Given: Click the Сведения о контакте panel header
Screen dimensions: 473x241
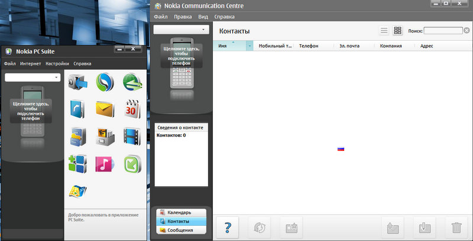Looking at the screenshot, I should (180, 128).
